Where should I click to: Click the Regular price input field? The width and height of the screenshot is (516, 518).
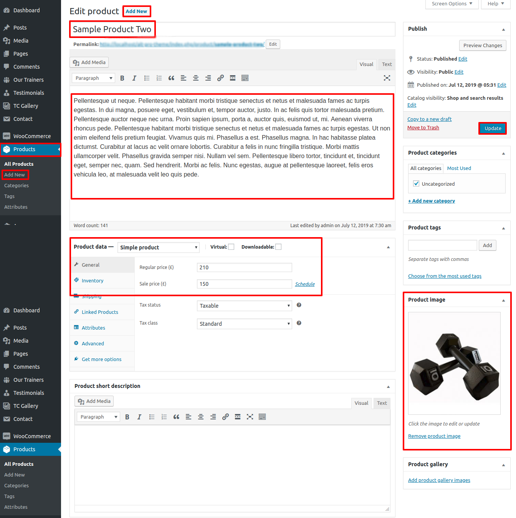click(x=244, y=267)
